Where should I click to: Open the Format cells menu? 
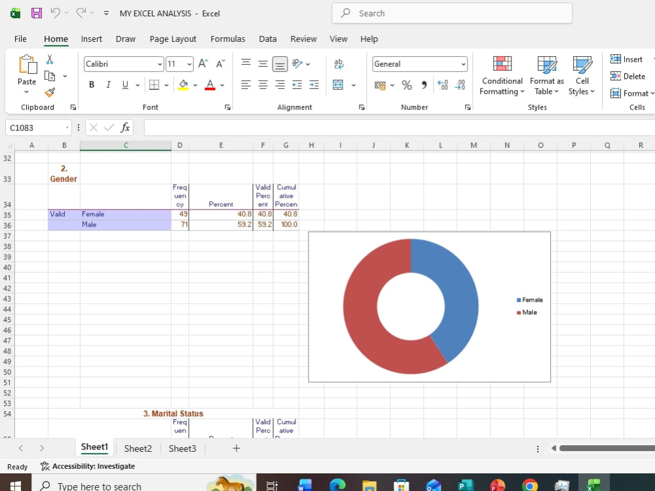pyautogui.click(x=631, y=93)
